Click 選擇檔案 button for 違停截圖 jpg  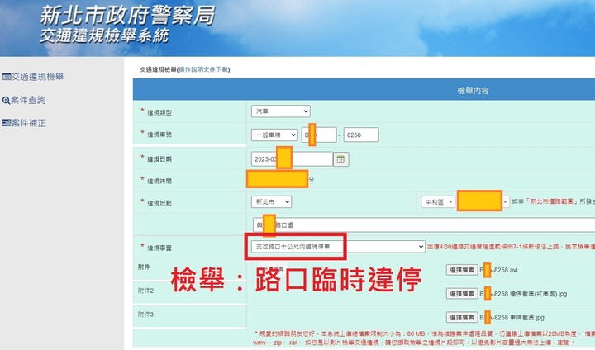click(x=462, y=294)
